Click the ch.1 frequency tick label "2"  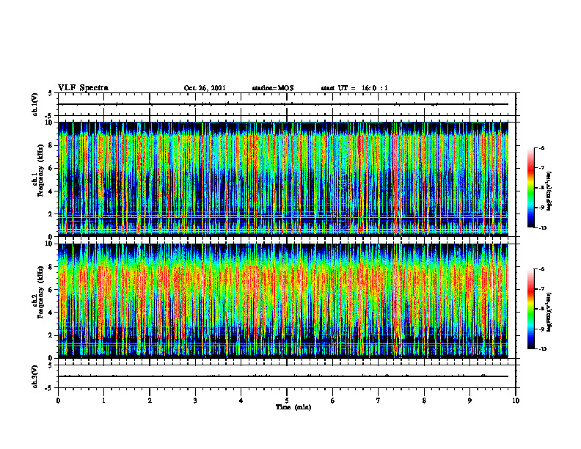(51, 214)
